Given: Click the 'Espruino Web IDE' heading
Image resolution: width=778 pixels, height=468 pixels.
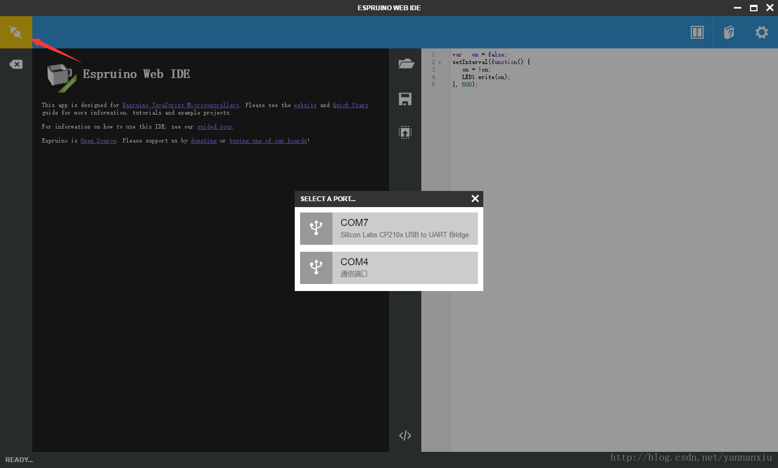Looking at the screenshot, I should click(x=136, y=74).
